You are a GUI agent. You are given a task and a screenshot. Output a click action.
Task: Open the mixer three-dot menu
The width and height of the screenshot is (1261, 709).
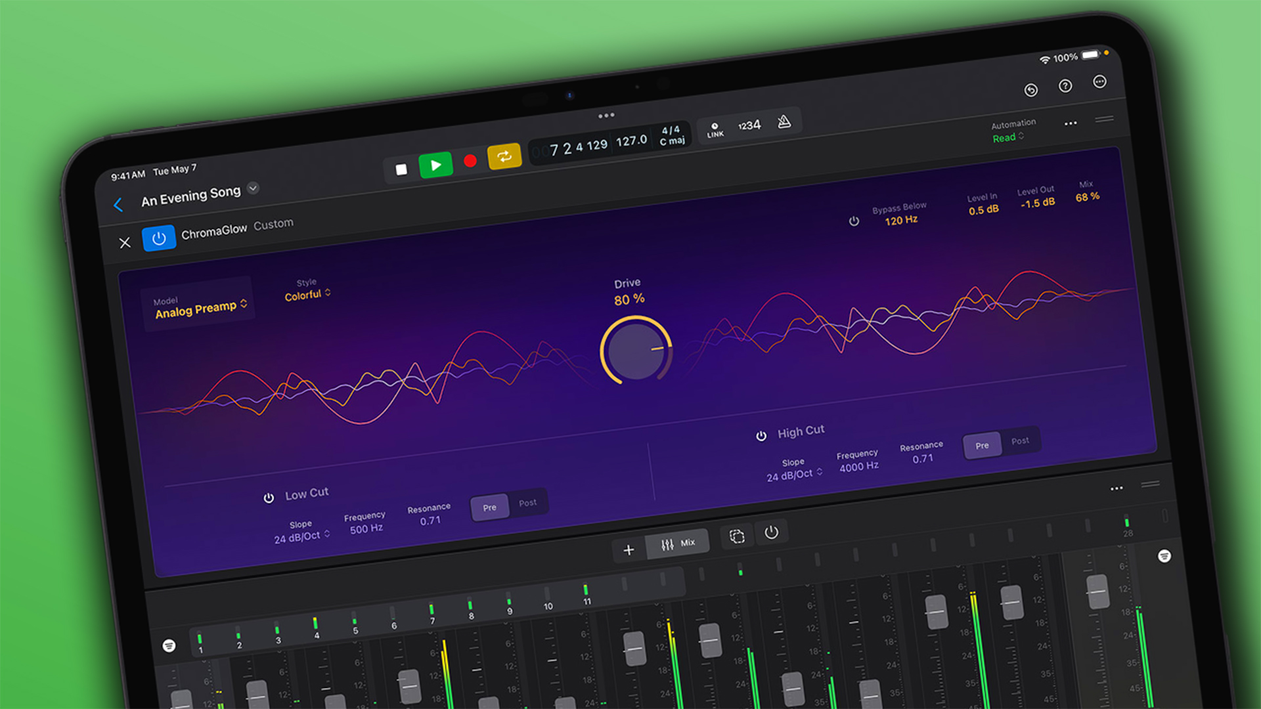1117,488
